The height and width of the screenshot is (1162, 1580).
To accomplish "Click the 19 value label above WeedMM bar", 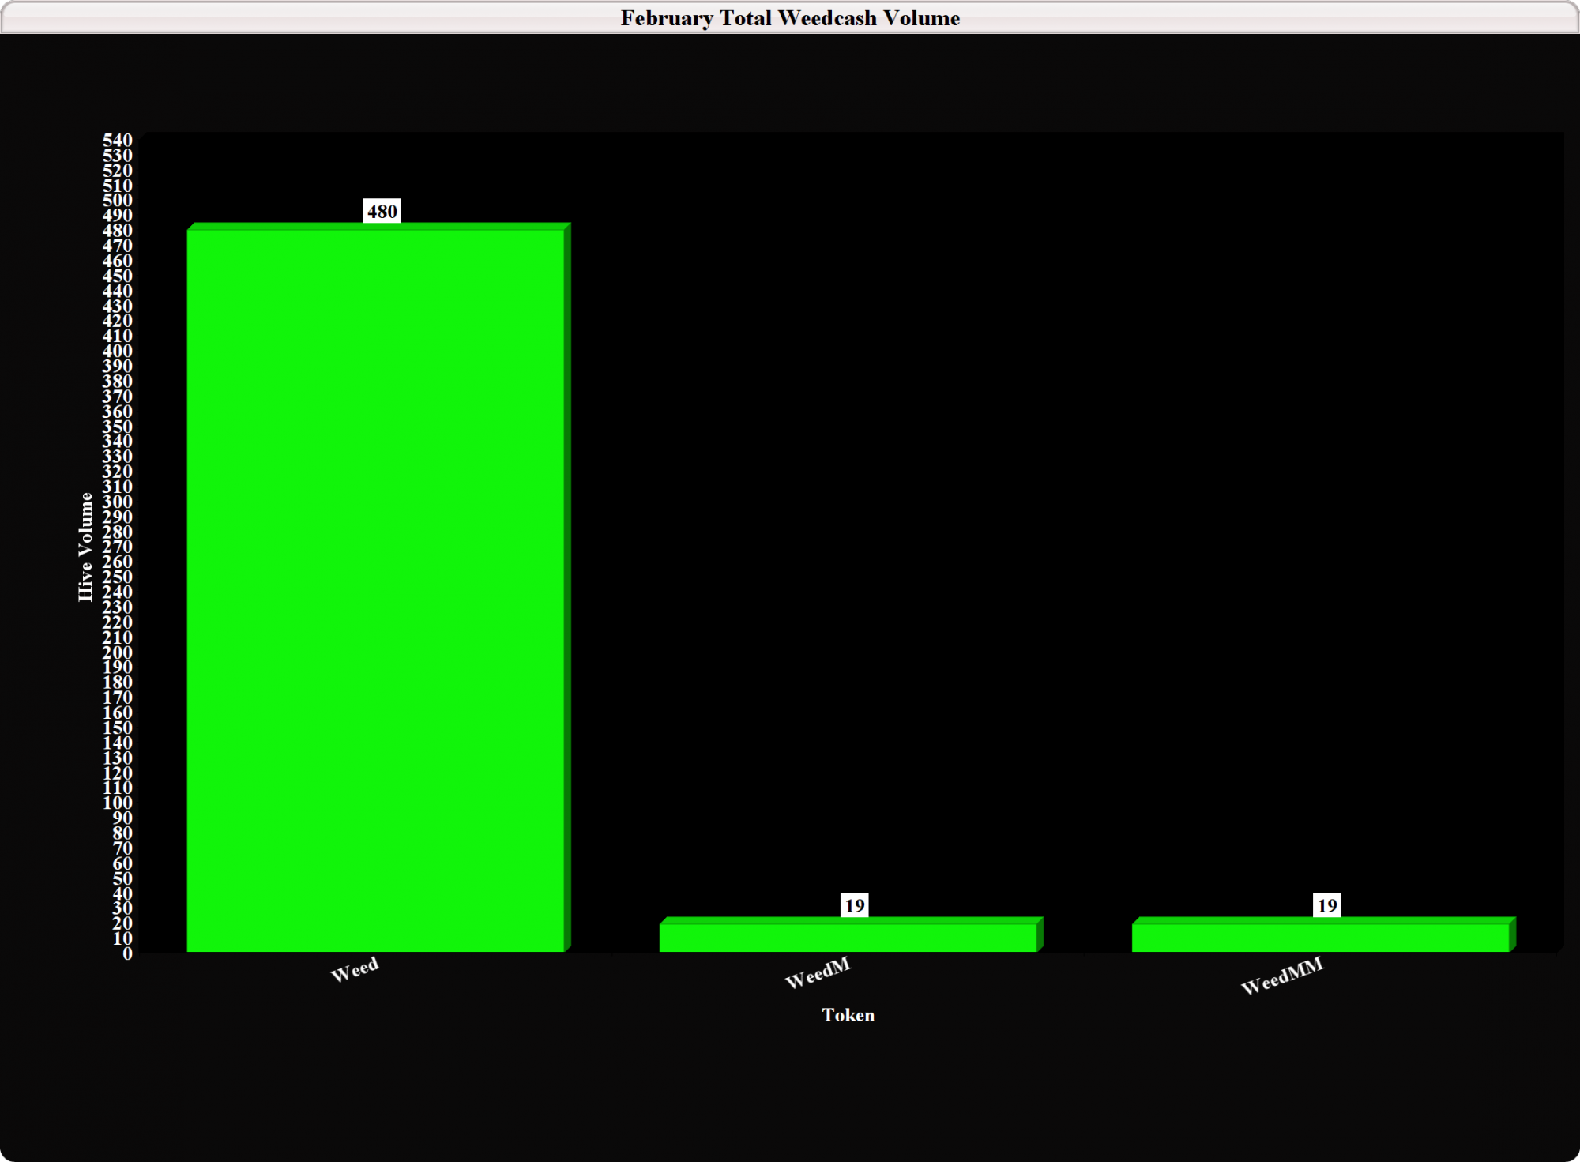I will pos(1327,905).
